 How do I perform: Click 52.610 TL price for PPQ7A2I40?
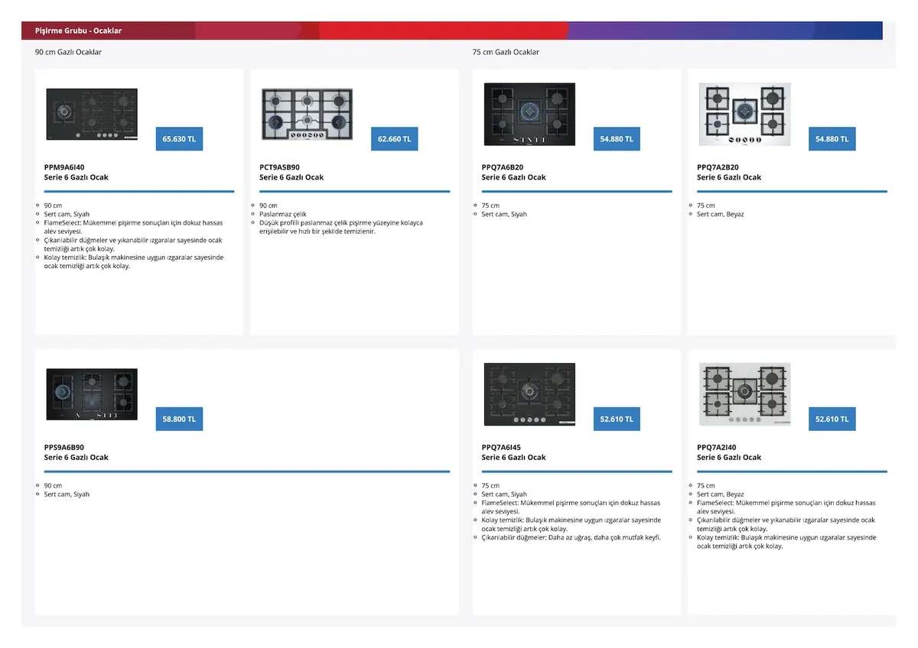tap(832, 420)
